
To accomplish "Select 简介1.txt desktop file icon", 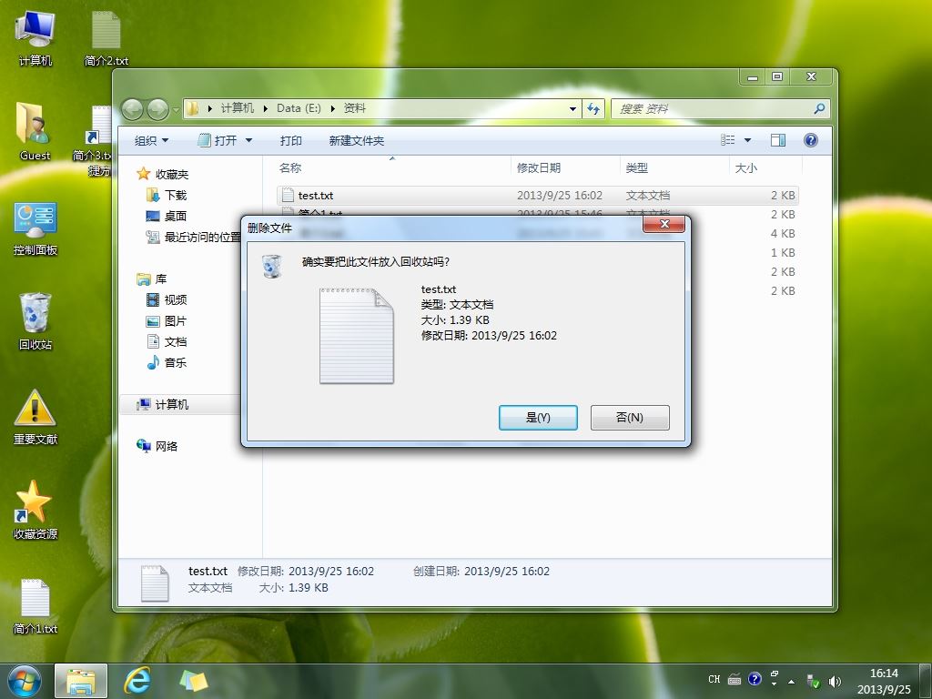I will click(x=35, y=606).
